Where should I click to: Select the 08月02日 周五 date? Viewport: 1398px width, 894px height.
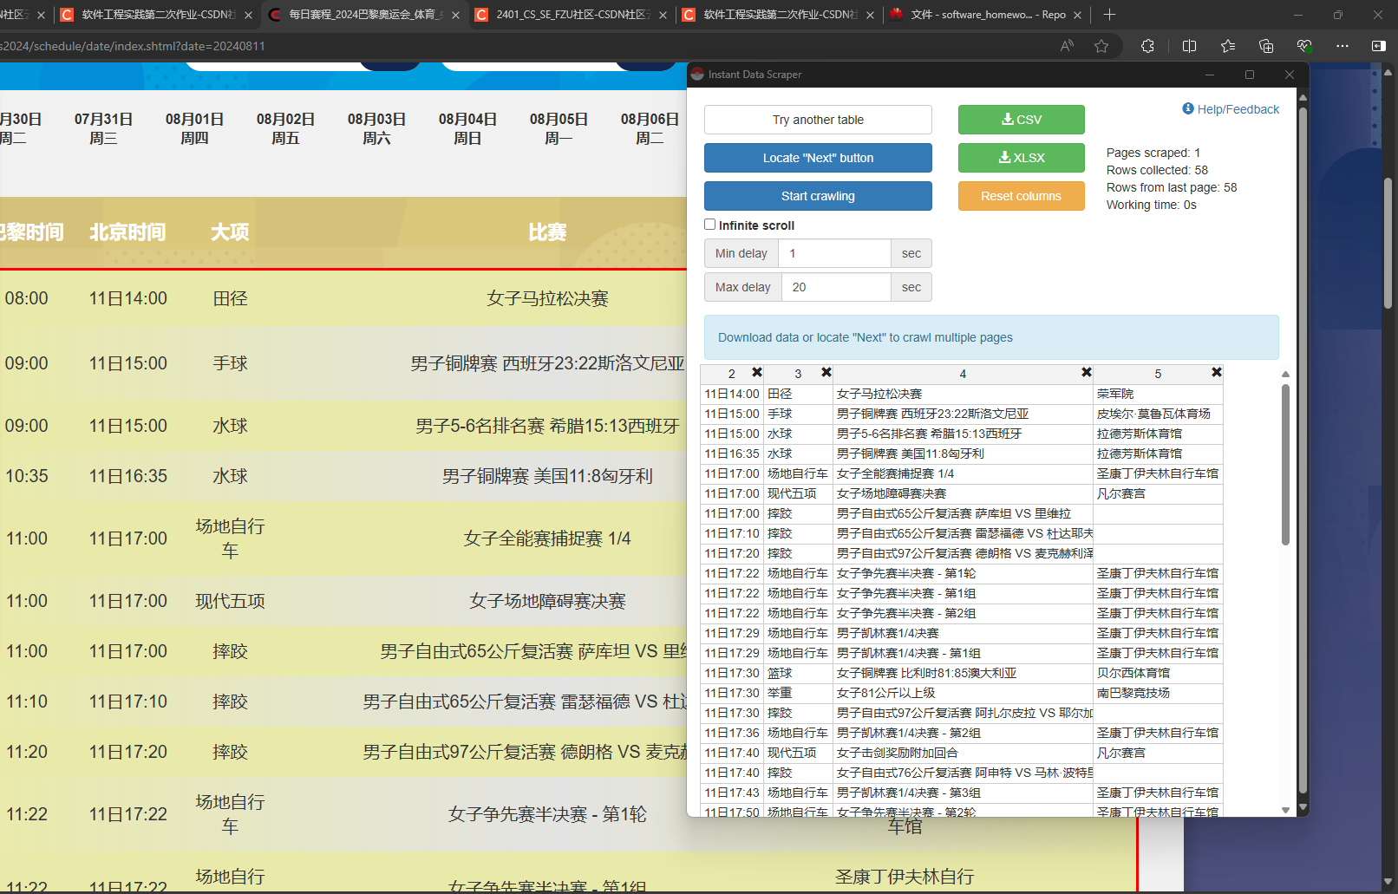pos(285,128)
